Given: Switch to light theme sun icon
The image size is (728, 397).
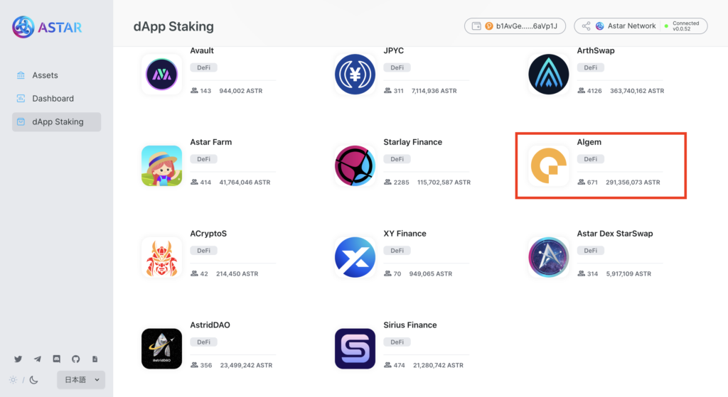Looking at the screenshot, I should pyautogui.click(x=13, y=380).
